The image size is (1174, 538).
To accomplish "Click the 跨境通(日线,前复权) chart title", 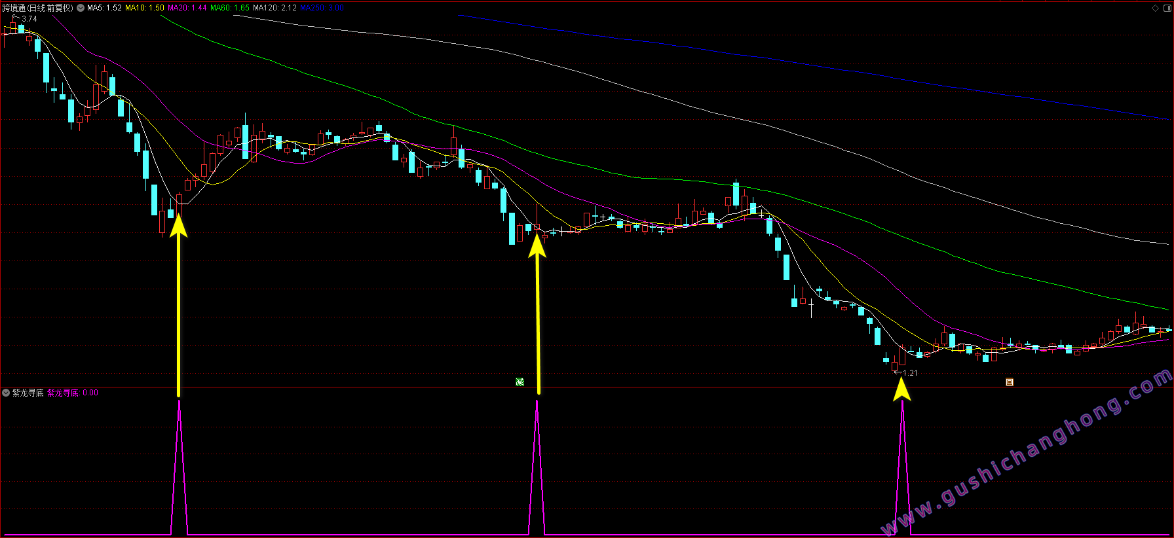I will point(38,8).
